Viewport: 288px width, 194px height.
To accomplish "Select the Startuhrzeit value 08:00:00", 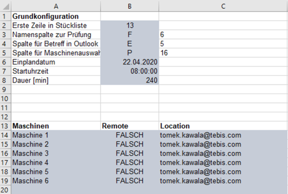I will tap(144, 71).
